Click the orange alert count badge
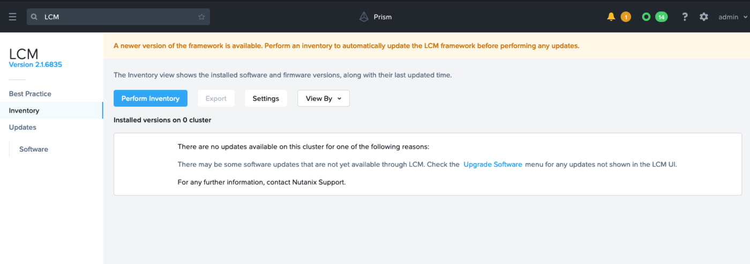Viewport: 750px width, 264px height. click(625, 17)
